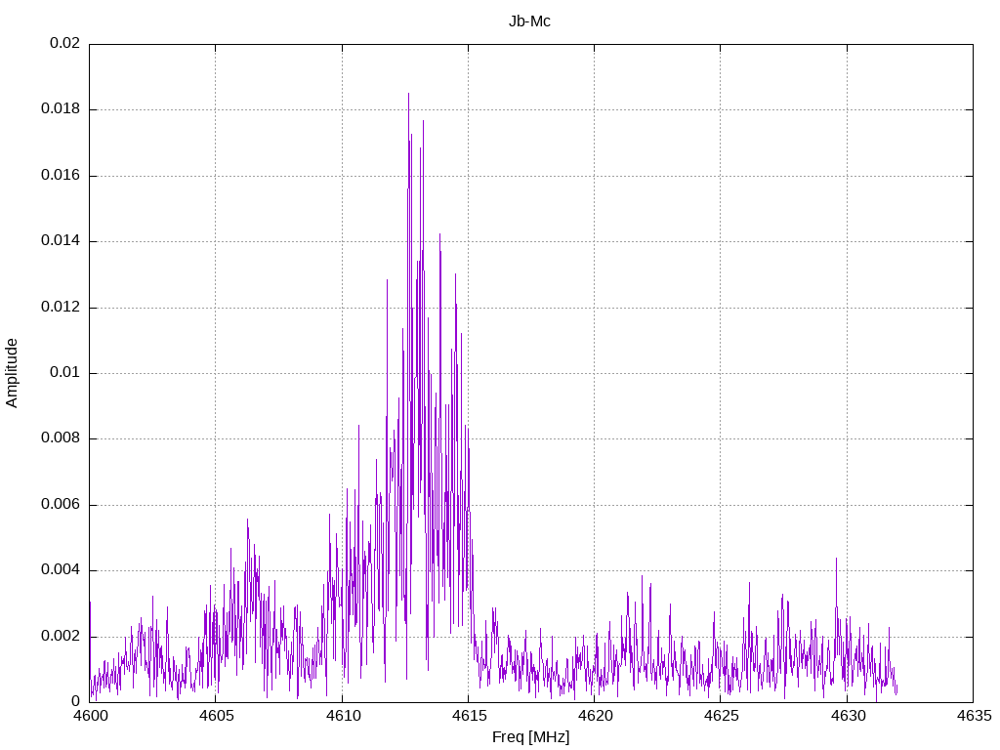Click the plot title Jb-Mc
The image size is (1000, 750).
click(x=529, y=21)
